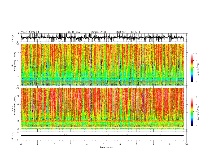The image size is (210, 162).
Task: Click the '-3' label on ch.1 colorbar
Action: [x=195, y=53]
